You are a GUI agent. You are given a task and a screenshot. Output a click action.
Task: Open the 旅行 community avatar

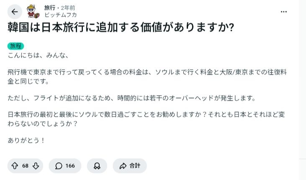[33, 12]
